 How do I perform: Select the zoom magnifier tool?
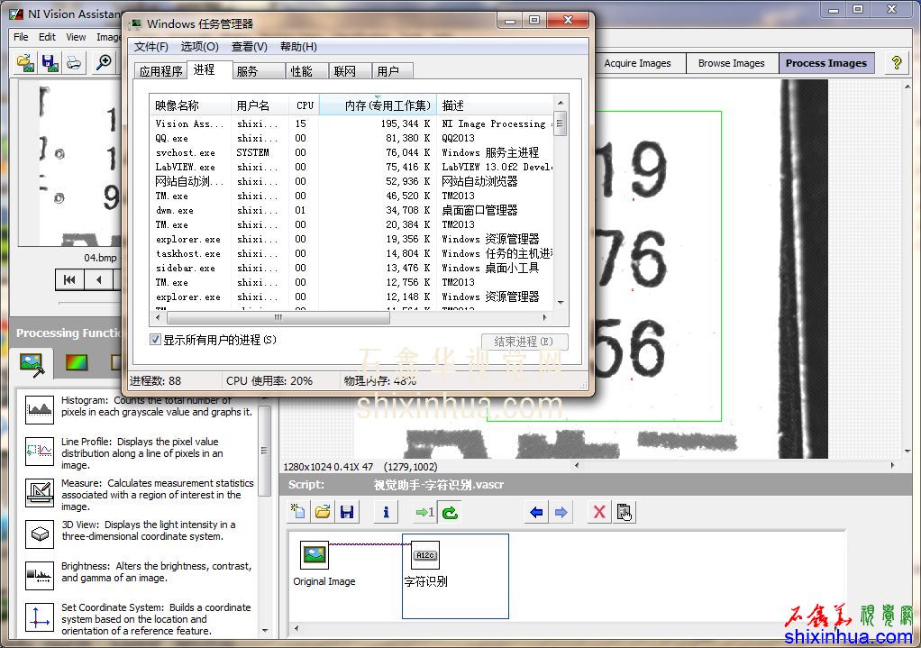[104, 62]
